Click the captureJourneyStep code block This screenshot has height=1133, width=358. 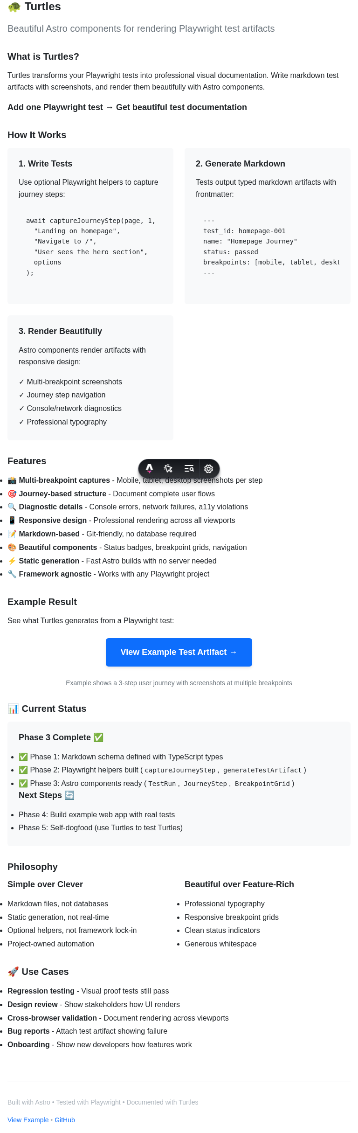[90, 247]
